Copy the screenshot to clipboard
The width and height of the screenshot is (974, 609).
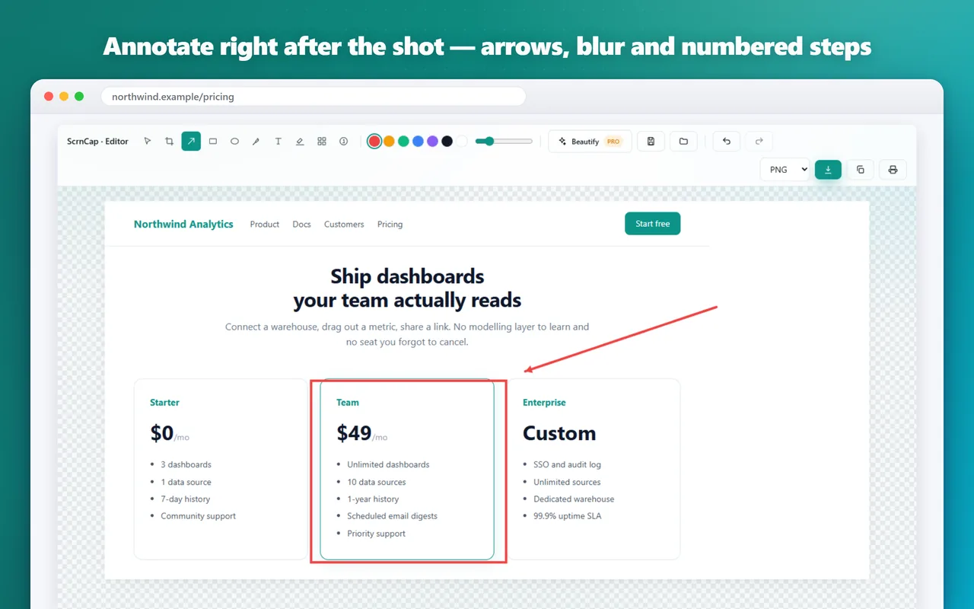click(861, 169)
